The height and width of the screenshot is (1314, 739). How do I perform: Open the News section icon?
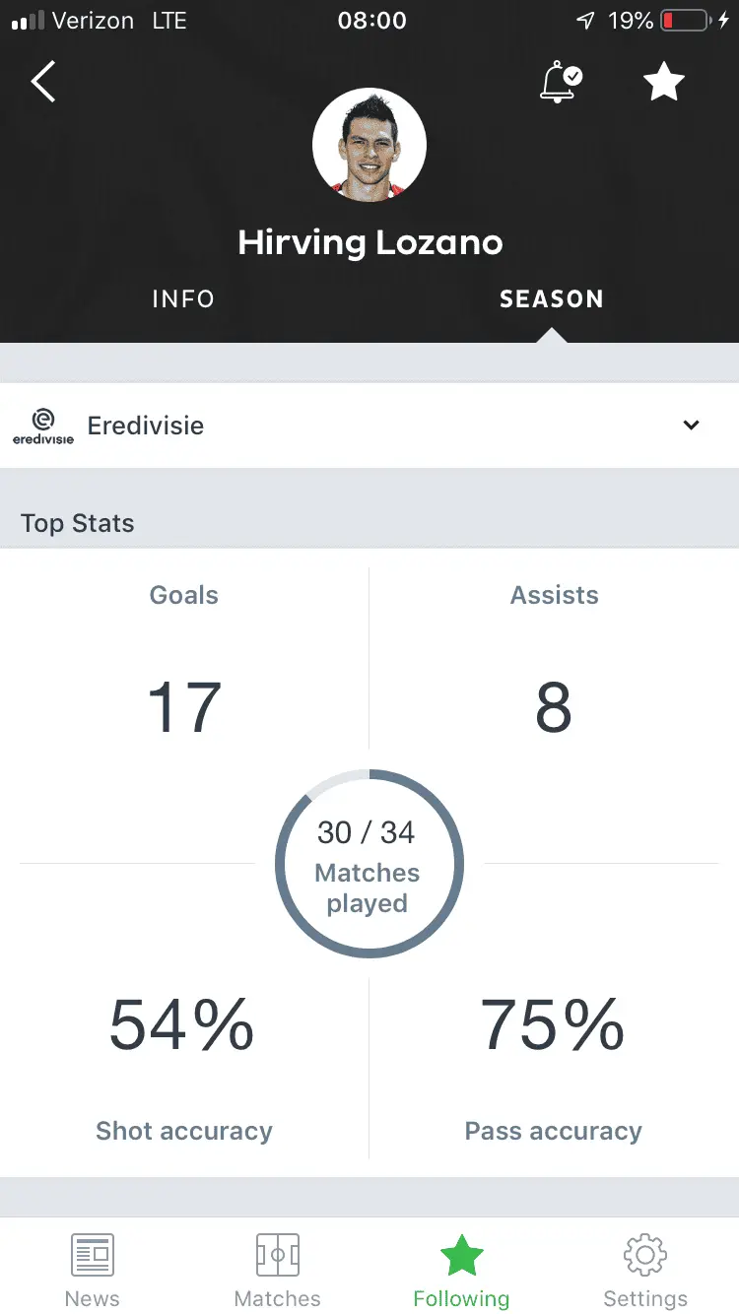click(93, 1256)
